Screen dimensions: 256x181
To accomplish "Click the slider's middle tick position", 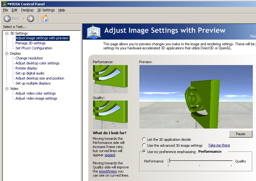I will pos(200,165).
